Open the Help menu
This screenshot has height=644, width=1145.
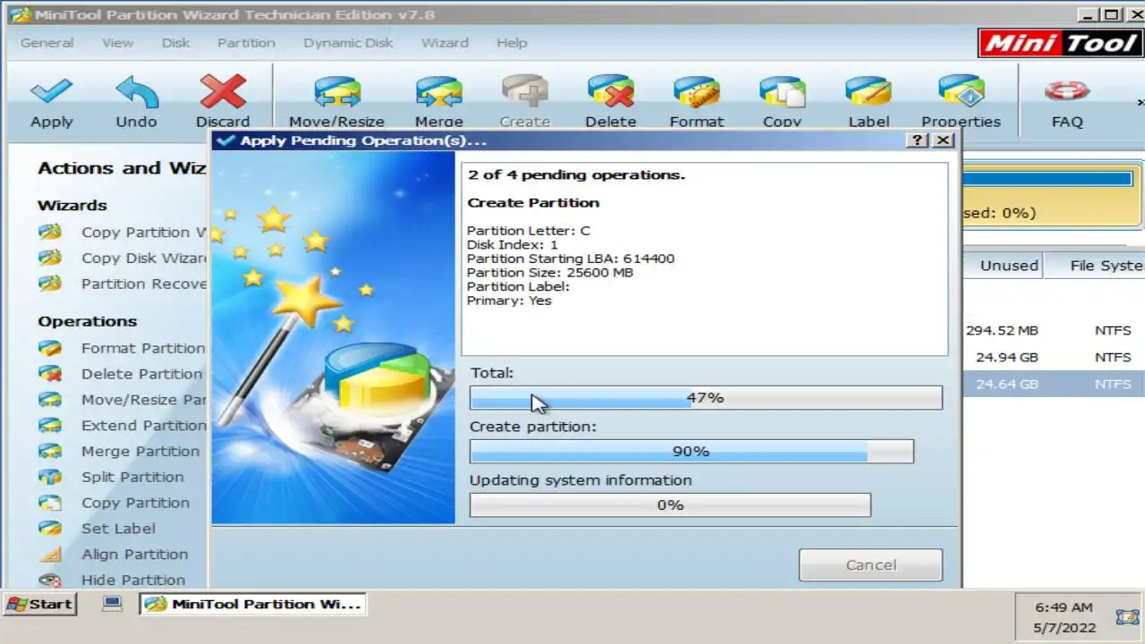[512, 43]
